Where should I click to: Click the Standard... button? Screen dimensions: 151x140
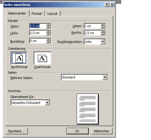coord(16,131)
